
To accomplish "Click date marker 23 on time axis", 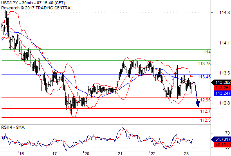I will click(186, 154).
